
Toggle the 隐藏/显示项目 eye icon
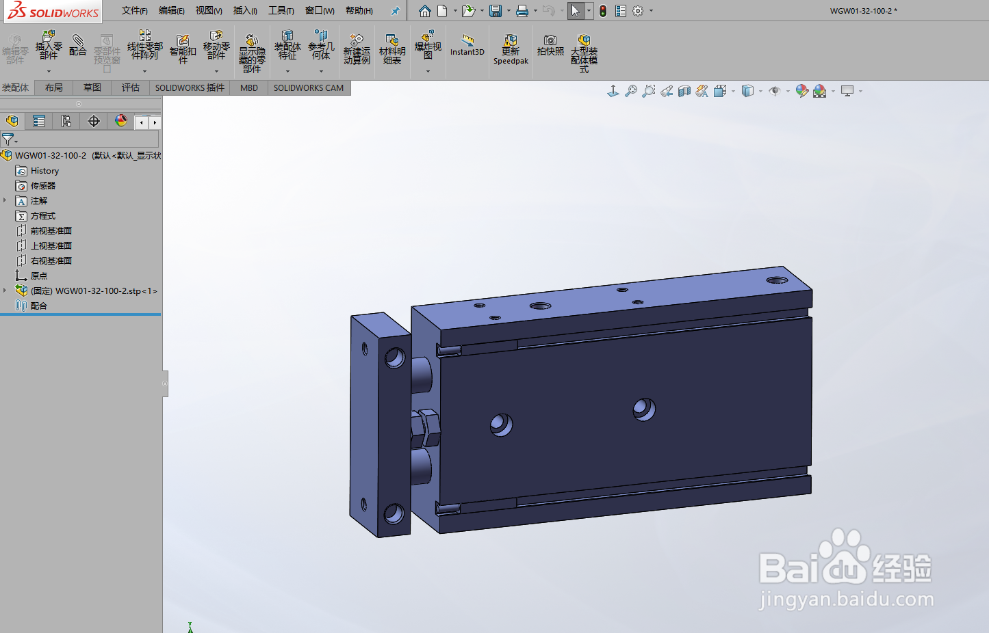point(776,90)
